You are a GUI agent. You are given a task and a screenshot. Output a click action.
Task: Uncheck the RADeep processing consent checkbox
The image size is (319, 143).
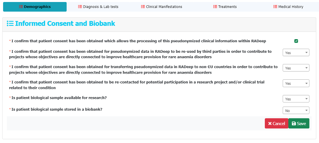(296, 41)
